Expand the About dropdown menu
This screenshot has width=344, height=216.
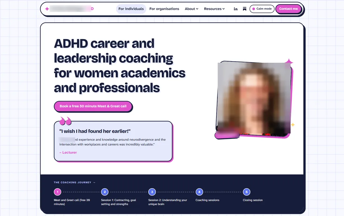(x=191, y=9)
